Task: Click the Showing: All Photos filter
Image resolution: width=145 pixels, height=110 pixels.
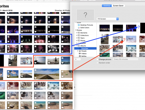Action: (x=62, y=10)
